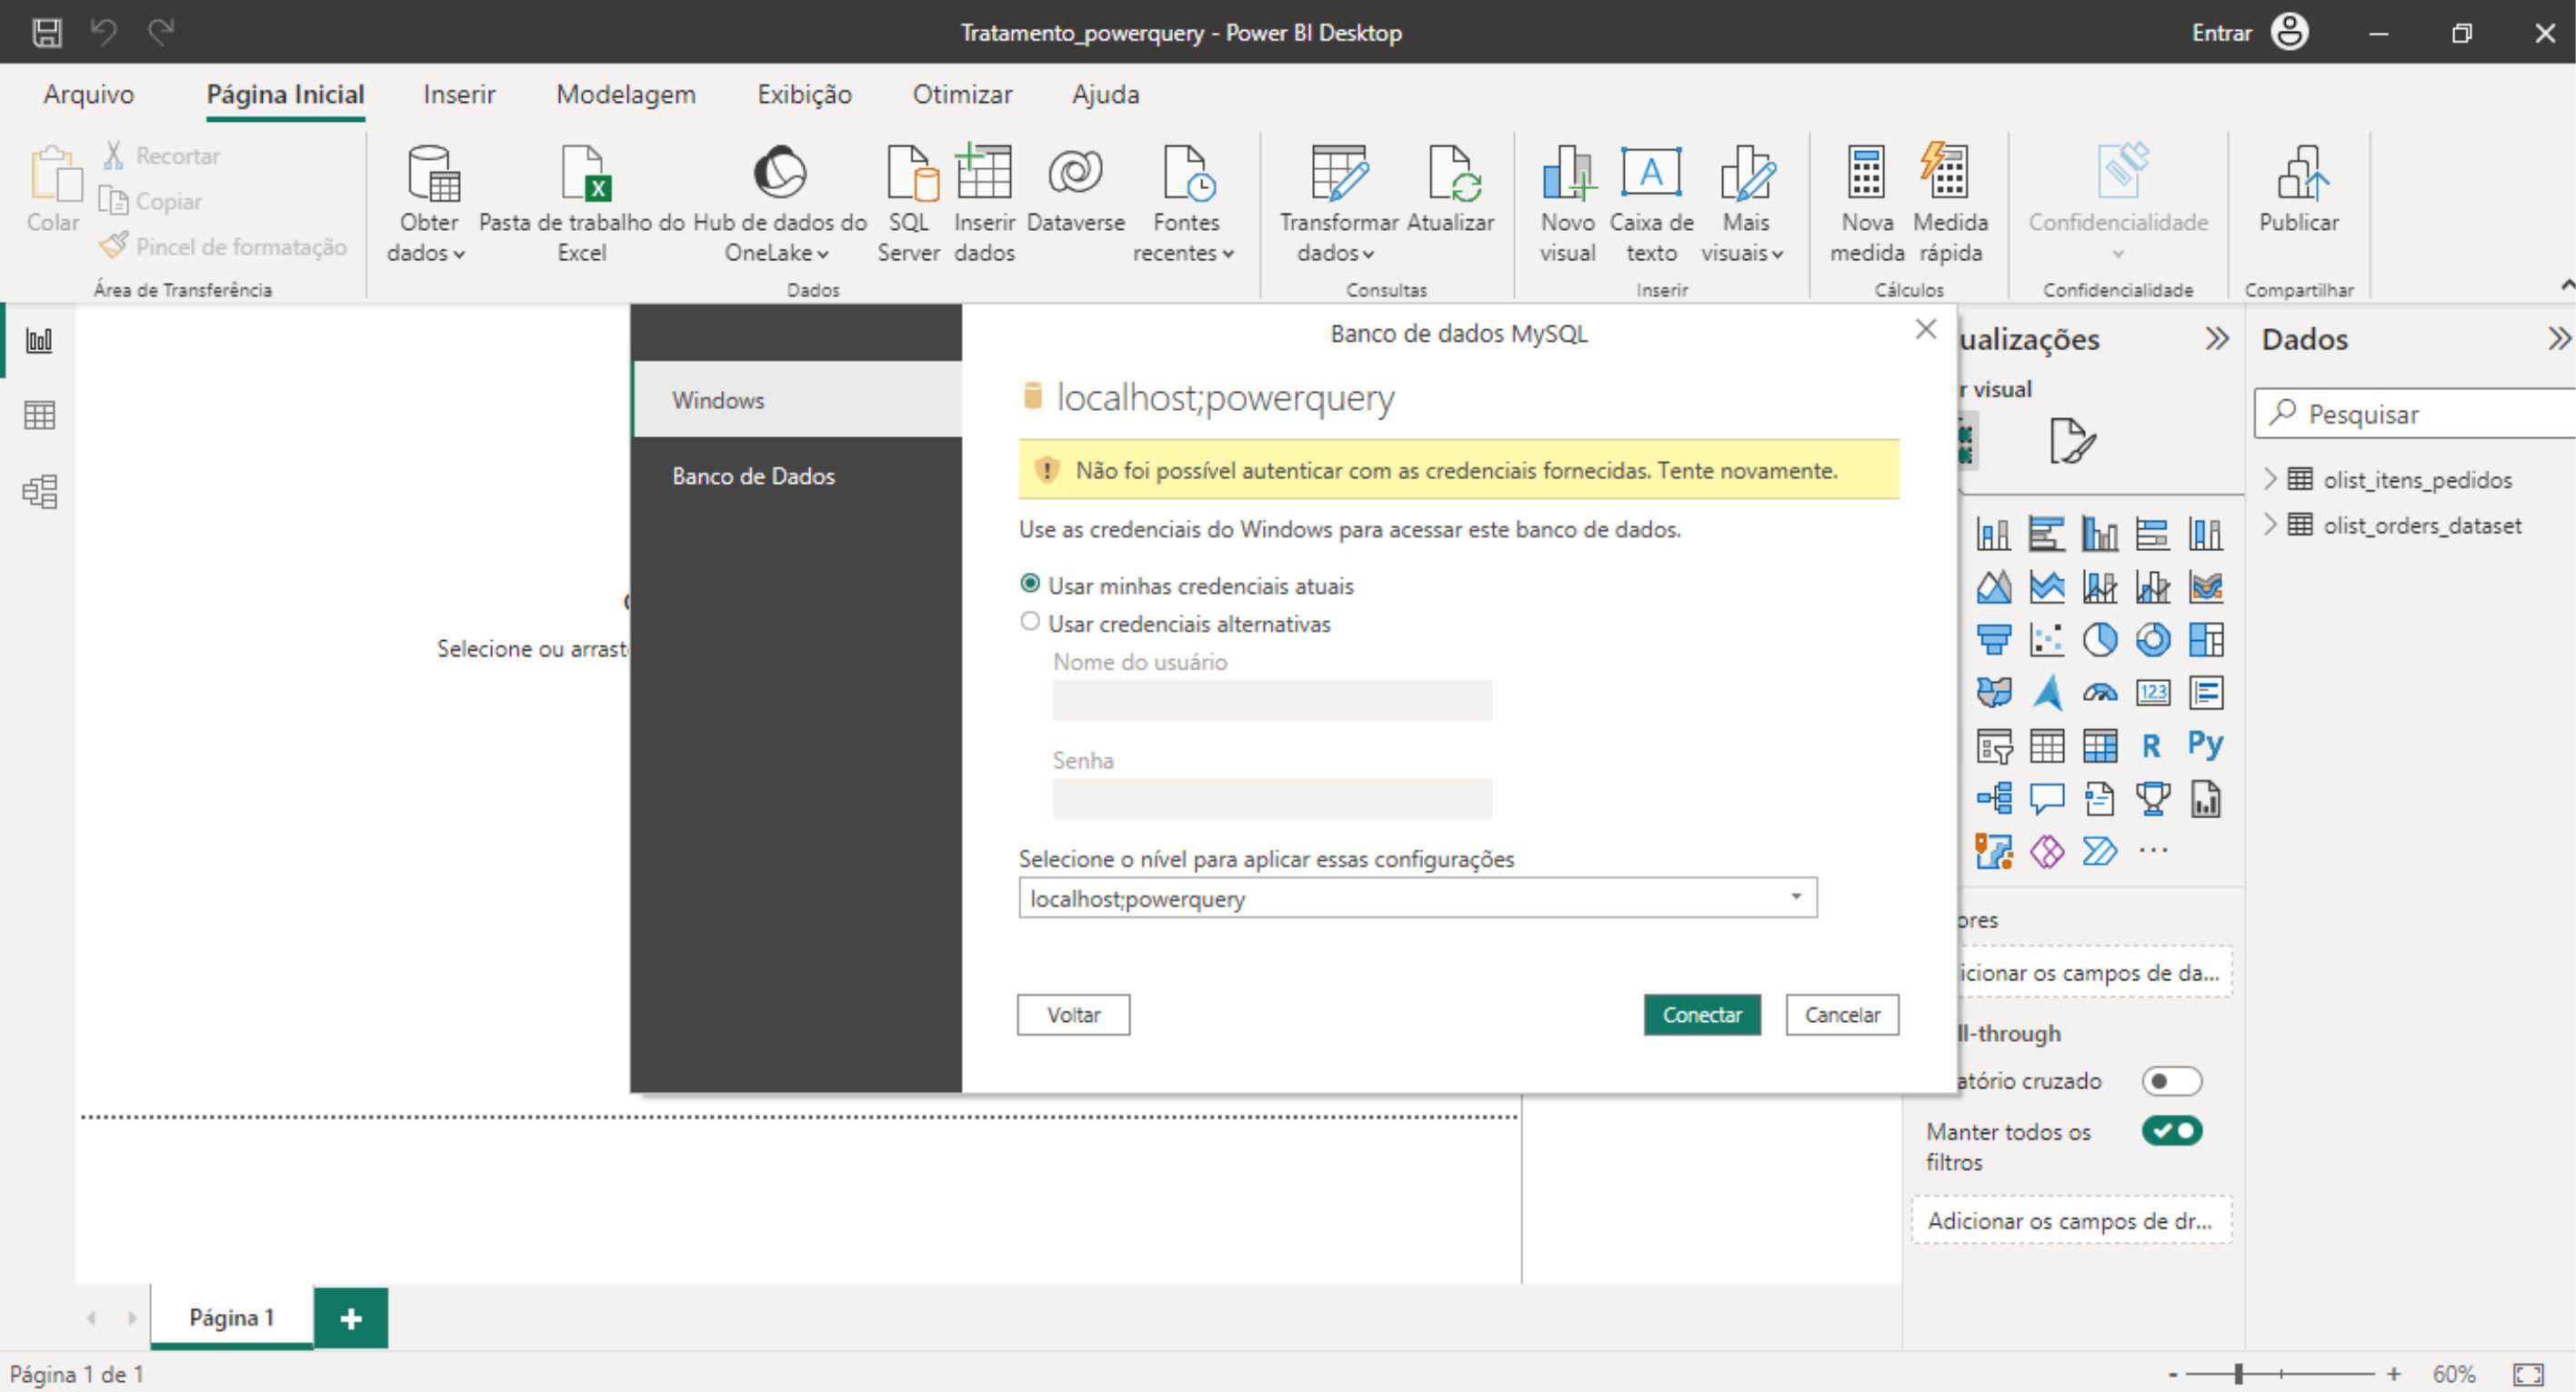Select the Página 1 tab
This screenshot has height=1392, width=2576.
(232, 1318)
